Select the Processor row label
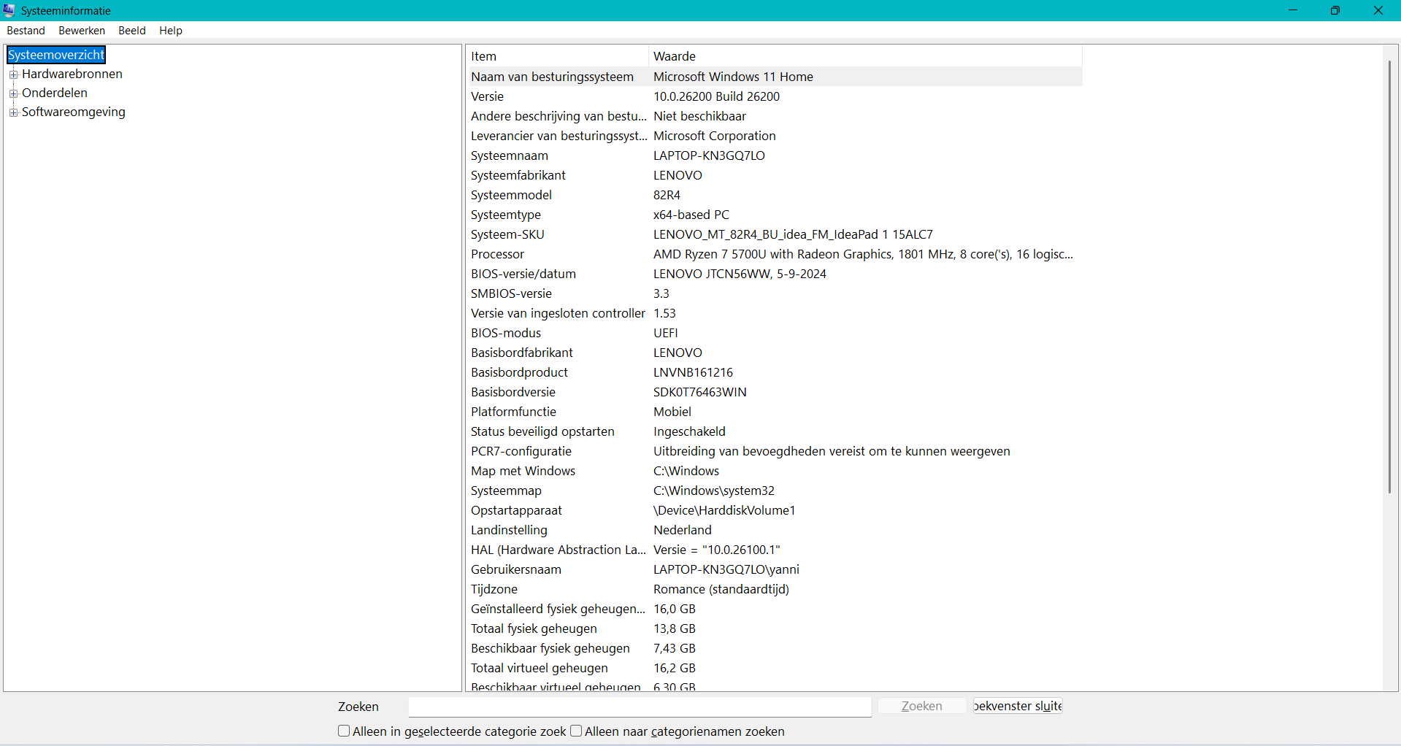 (x=497, y=254)
